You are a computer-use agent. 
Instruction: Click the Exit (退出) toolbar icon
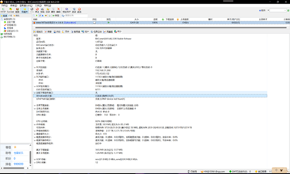(79, 10)
